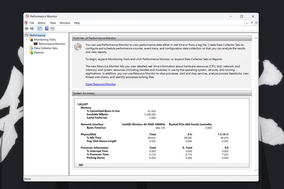Image resolution: width=284 pixels, height=189 pixels.
Task: Click the back navigation arrow
Action: point(27,28)
